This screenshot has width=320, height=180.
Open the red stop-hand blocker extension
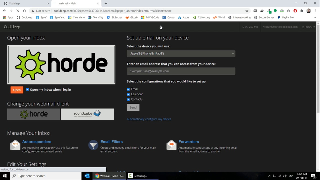coord(295,11)
